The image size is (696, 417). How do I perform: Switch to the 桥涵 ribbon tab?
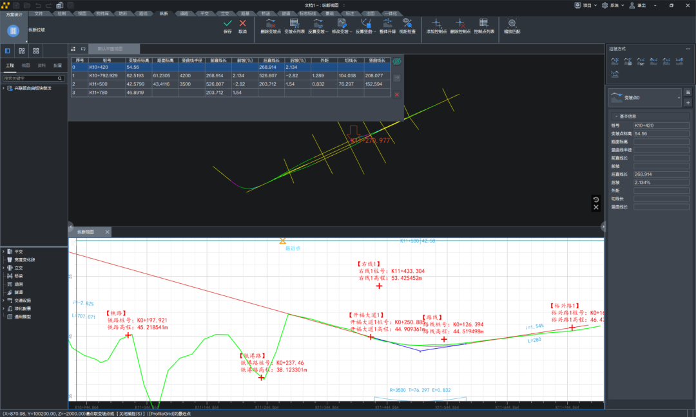266,14
